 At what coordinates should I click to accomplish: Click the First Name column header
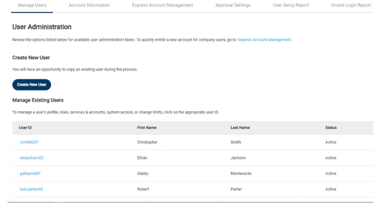(x=146, y=127)
